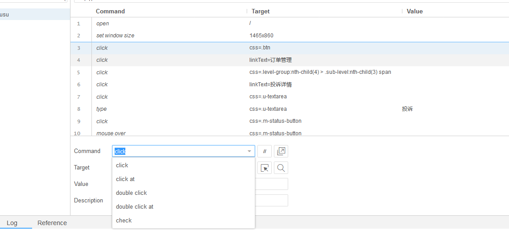Select the row 7 click css=.u-textarea
The height and width of the screenshot is (250, 509).
click(x=290, y=97)
